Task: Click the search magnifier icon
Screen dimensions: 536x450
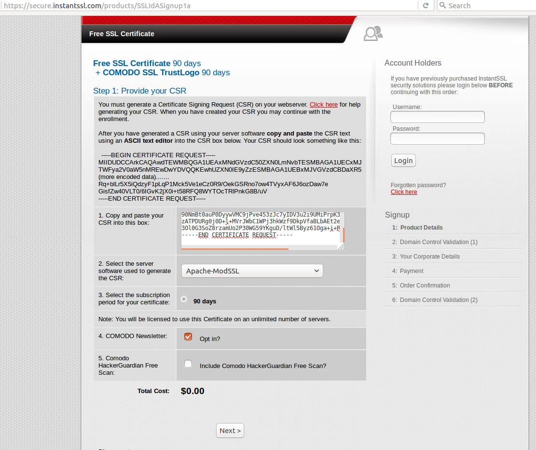Action: (442, 5)
